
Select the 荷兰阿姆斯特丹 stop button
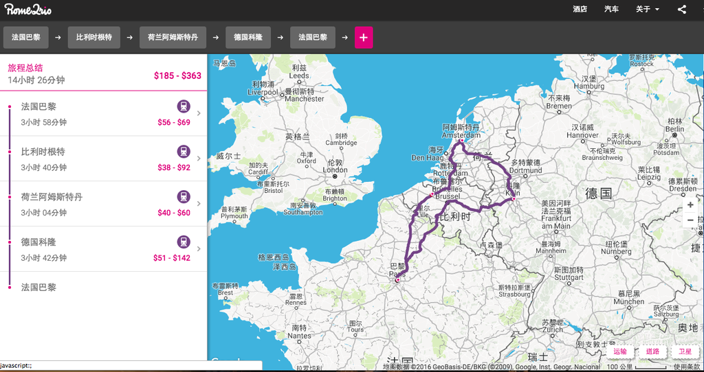point(173,37)
